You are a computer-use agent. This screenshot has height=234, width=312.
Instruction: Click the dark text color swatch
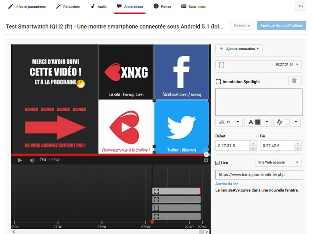258,122
